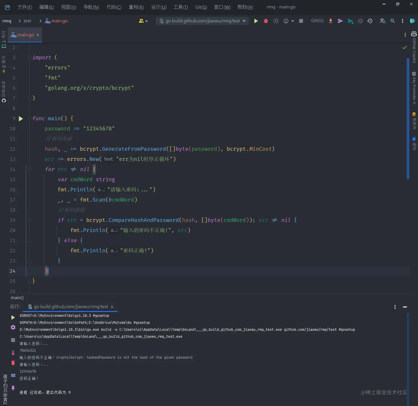Open the 代码(C) menu
Viewport: 418px width, 406px height.
click(114, 7)
